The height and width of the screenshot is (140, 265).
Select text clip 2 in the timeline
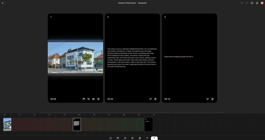(77, 124)
